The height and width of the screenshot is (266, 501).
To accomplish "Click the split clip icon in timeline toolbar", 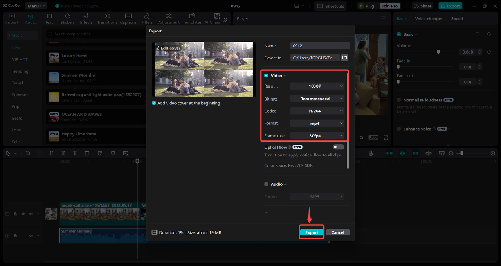I will [x=51, y=153].
